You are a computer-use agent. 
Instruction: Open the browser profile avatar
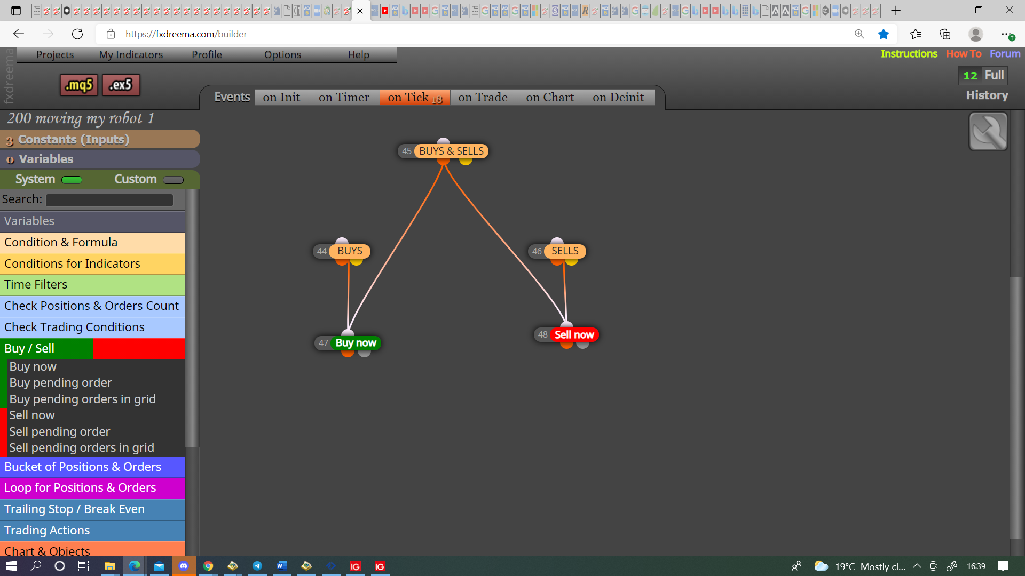pyautogui.click(x=975, y=34)
